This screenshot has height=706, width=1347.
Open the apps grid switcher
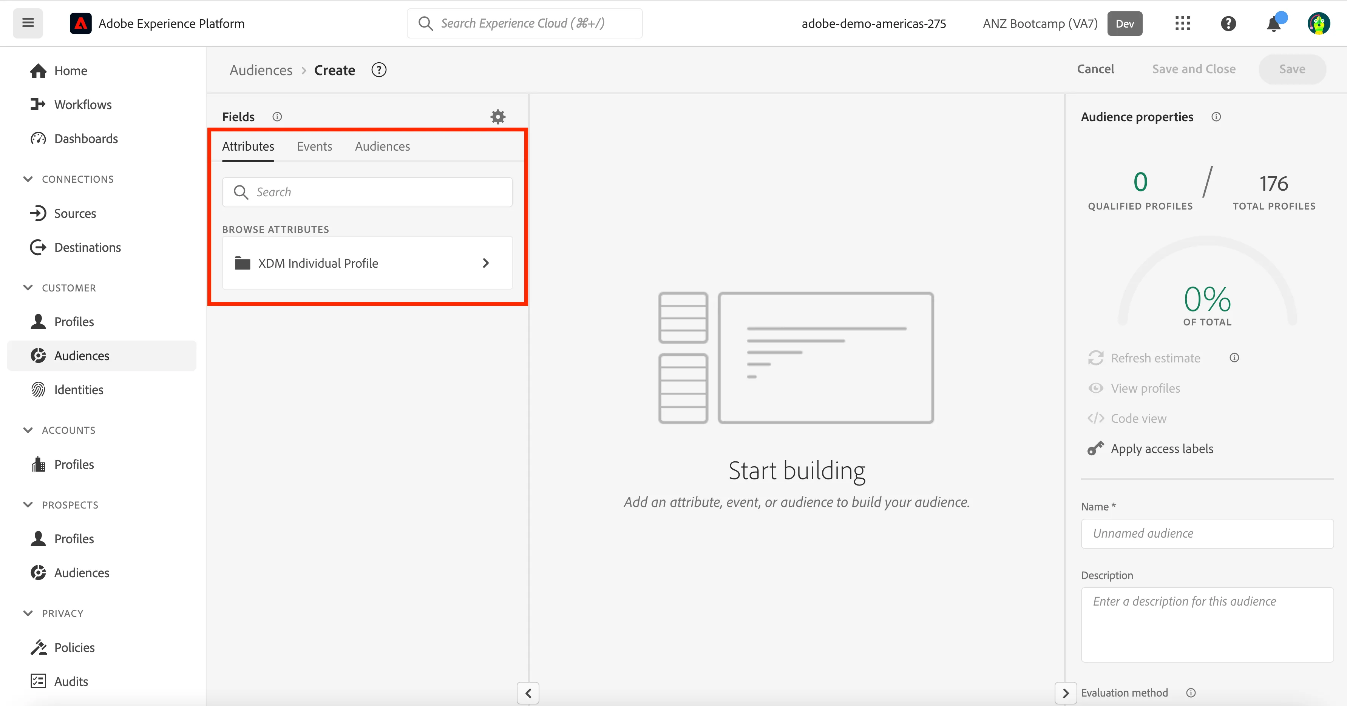coord(1182,23)
